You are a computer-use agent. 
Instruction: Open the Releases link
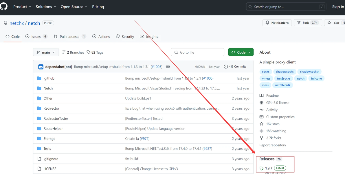tap(267, 159)
